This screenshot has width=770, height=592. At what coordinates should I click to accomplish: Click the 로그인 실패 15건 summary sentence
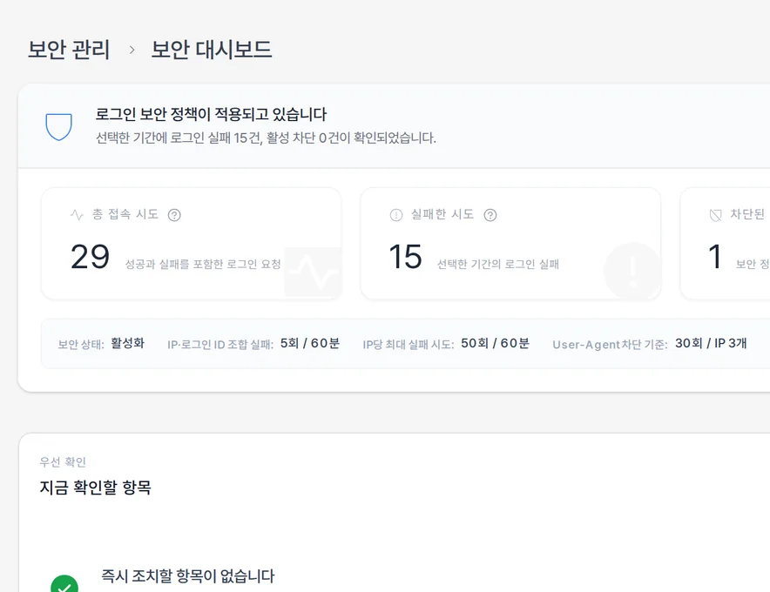(x=266, y=138)
